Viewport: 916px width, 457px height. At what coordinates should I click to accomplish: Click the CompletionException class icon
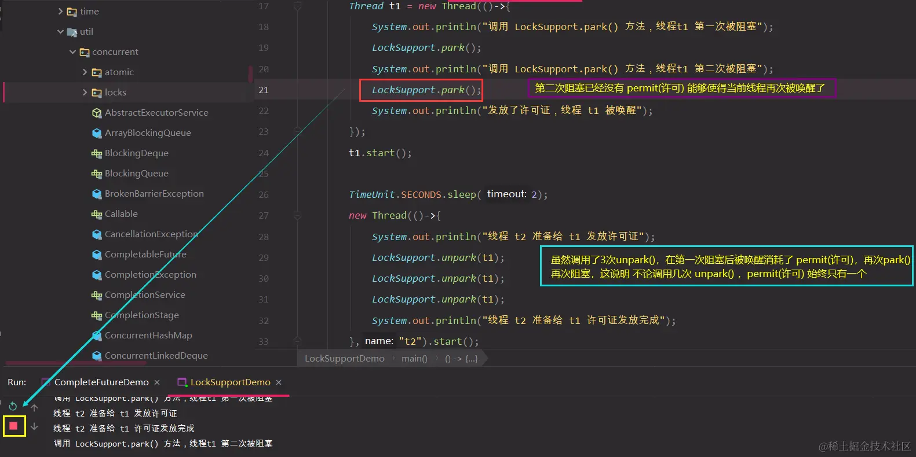click(97, 275)
